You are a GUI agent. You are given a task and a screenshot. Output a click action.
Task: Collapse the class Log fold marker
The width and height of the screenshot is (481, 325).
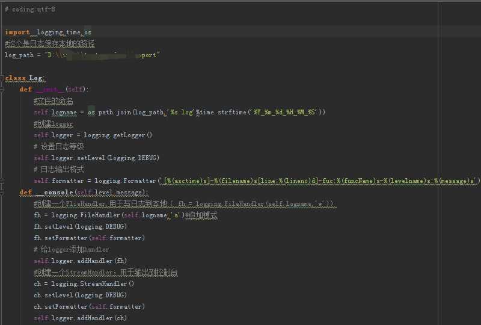point(2,78)
